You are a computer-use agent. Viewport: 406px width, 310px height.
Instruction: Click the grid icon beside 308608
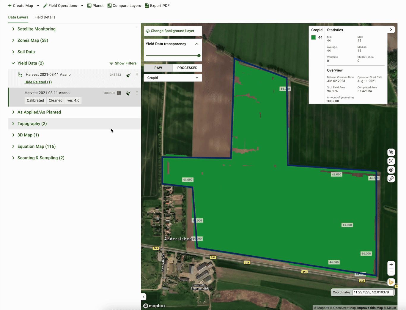119,93
